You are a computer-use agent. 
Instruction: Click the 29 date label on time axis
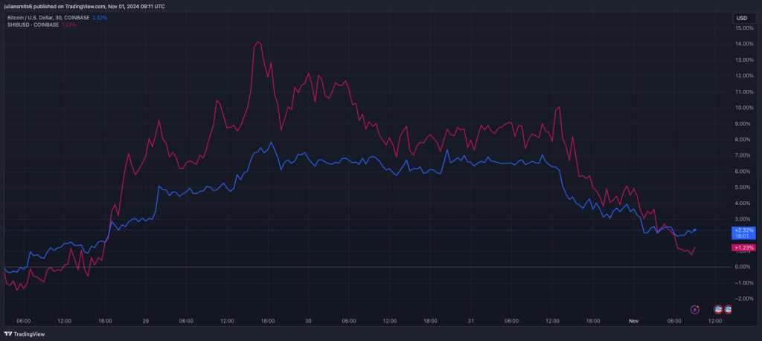pyautogui.click(x=147, y=321)
